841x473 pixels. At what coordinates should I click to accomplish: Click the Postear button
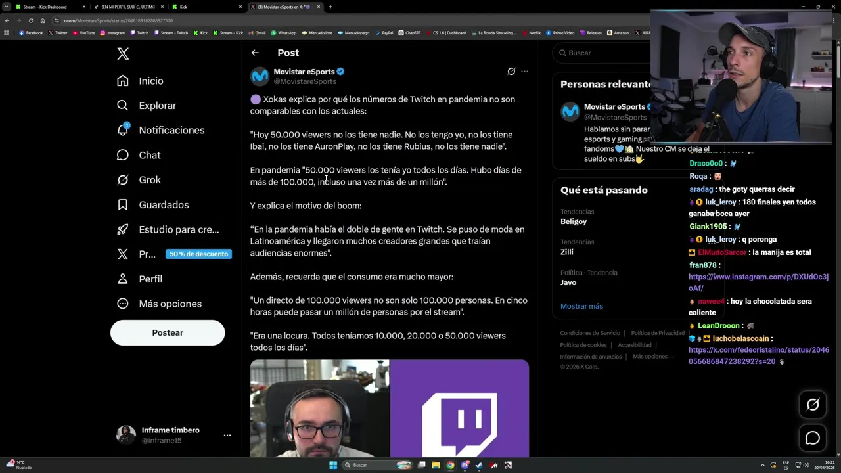click(x=168, y=332)
